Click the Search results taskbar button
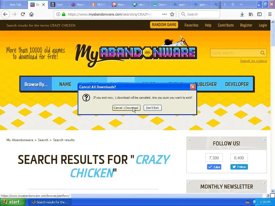 click(x=50, y=202)
